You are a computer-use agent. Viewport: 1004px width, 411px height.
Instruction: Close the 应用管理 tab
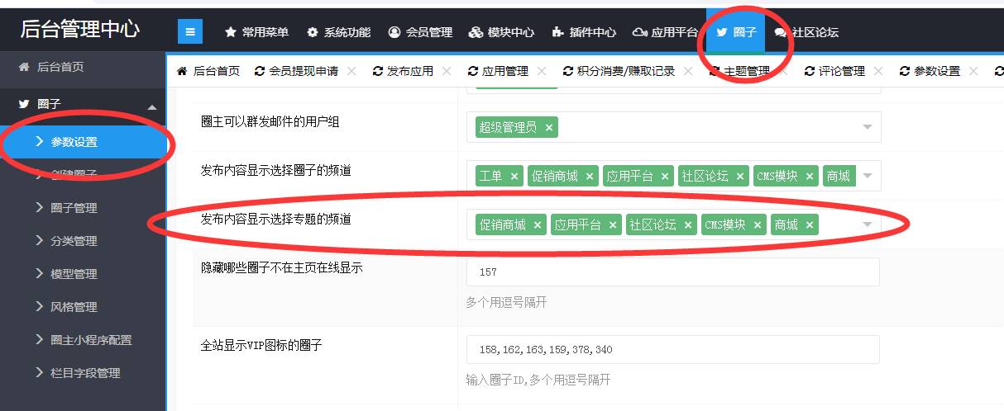542,72
